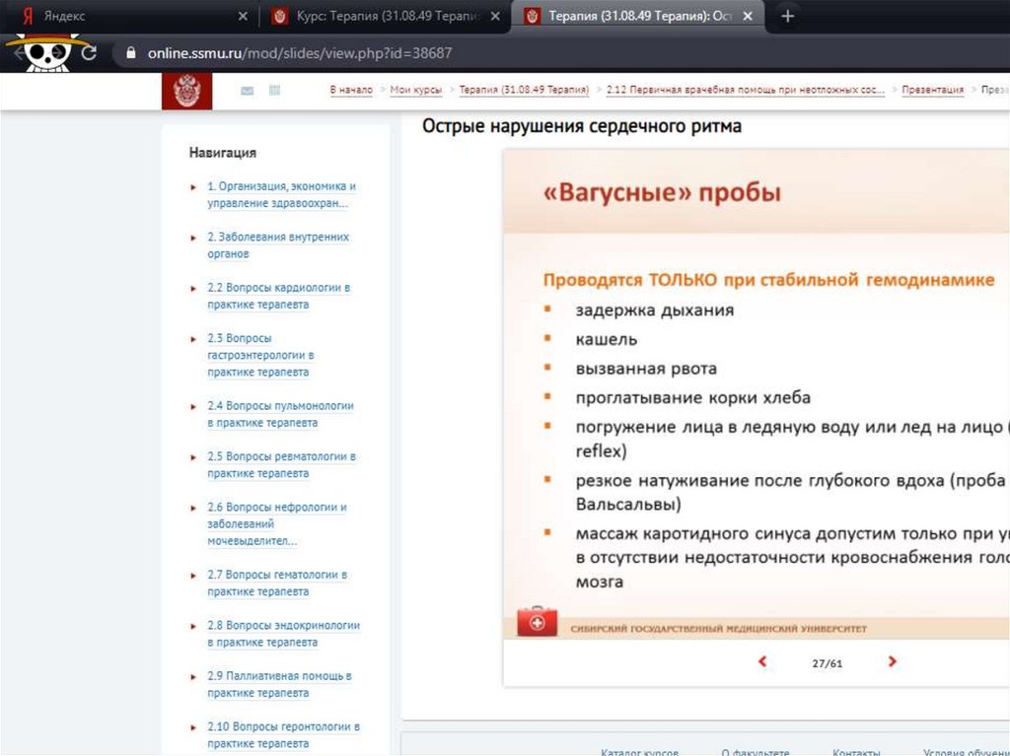Click the «Вагусные» пробы slide title

point(662,192)
